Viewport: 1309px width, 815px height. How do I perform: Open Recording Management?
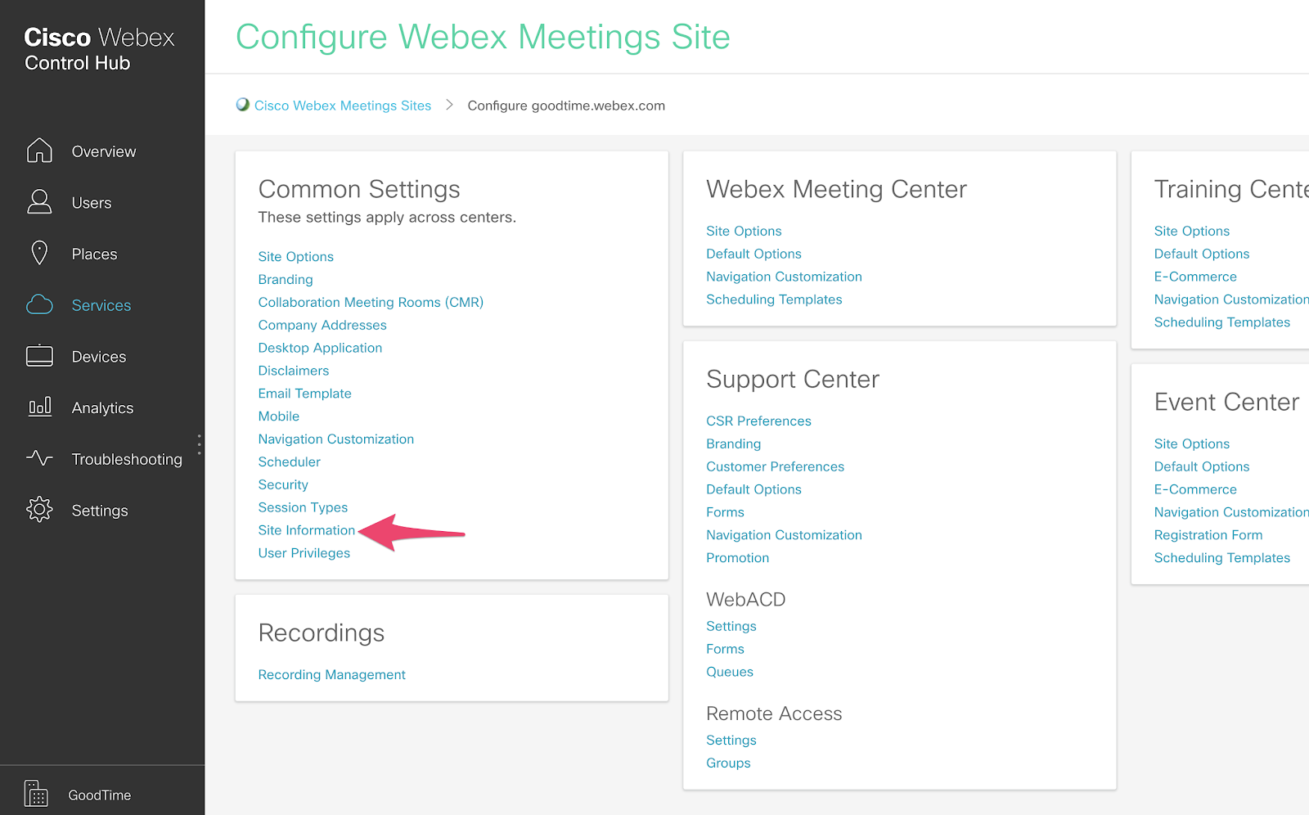[331, 674]
